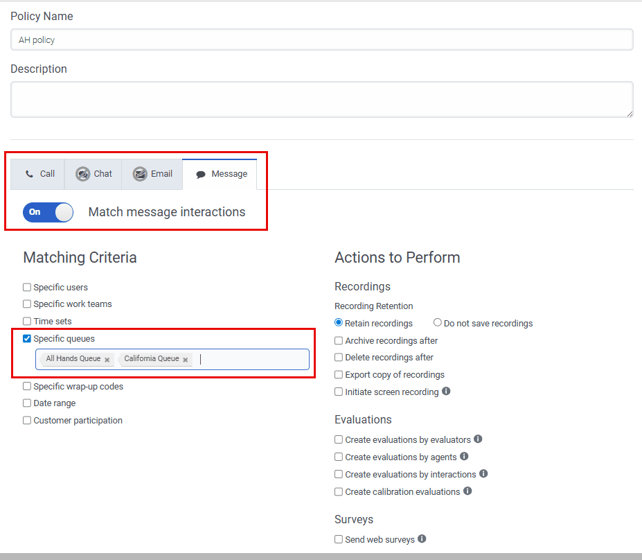Select the Message speech bubble icon

coord(199,173)
